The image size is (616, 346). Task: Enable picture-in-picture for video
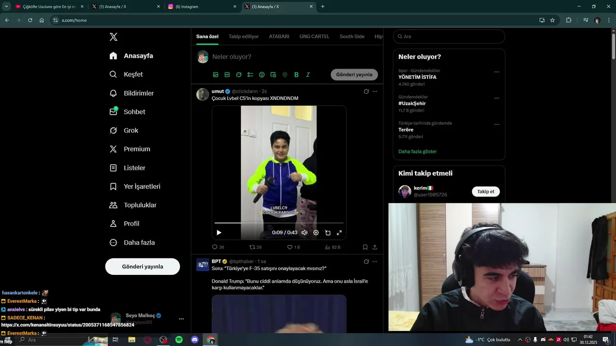[328, 233]
